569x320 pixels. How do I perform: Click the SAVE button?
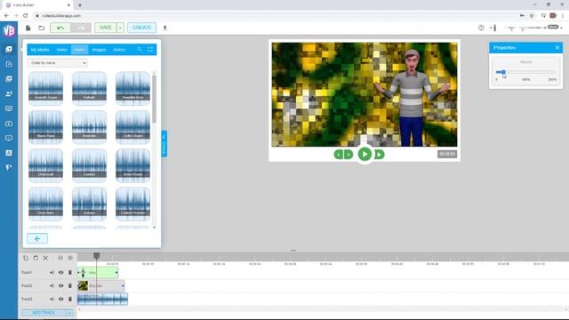[x=106, y=28]
